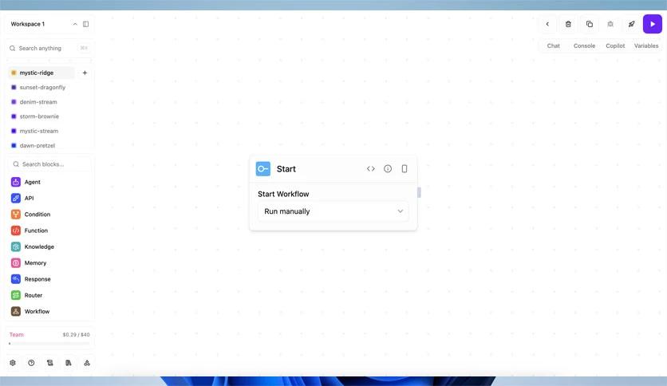Toggle Start block vertical handles icon
Screen dimensions: 667x386
405,169
